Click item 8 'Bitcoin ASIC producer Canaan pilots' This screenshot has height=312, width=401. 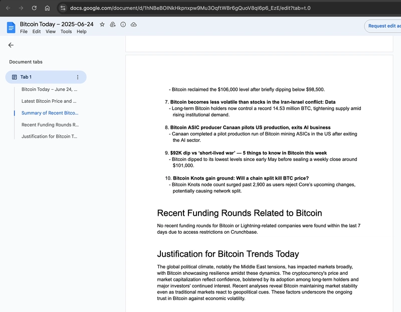[x=250, y=127]
